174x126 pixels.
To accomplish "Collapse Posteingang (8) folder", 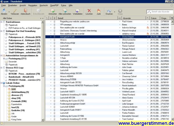I will tap(4, 86).
